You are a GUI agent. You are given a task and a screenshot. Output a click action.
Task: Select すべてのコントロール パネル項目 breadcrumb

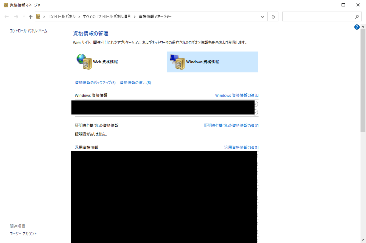[x=107, y=17]
